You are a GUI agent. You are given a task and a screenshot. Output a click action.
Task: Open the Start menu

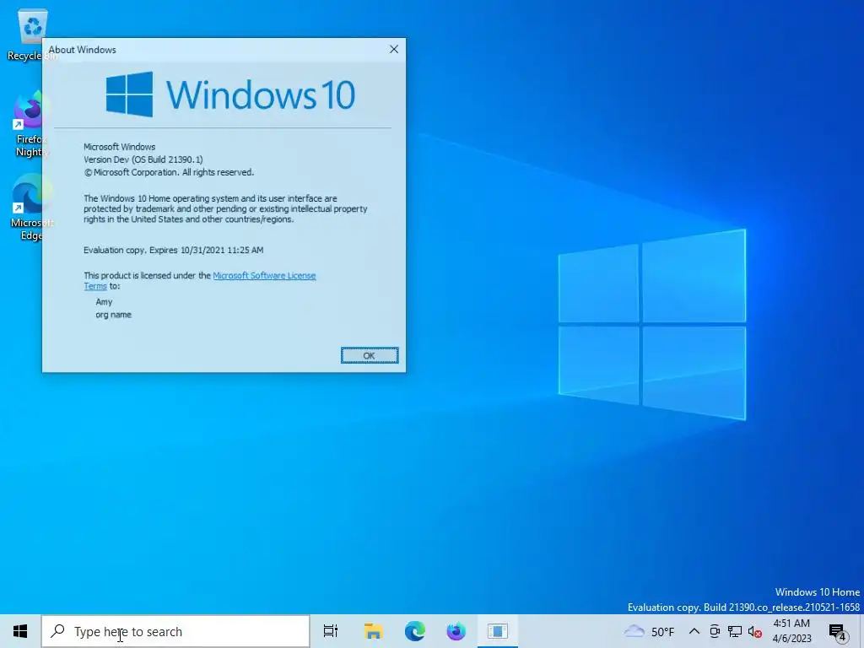20,631
